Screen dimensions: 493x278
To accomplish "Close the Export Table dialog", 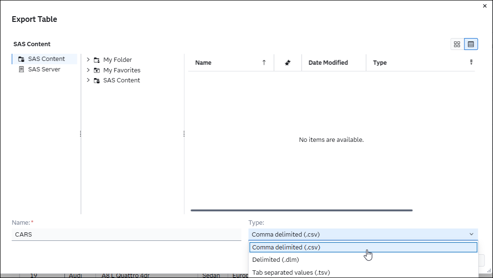I will [485, 6].
